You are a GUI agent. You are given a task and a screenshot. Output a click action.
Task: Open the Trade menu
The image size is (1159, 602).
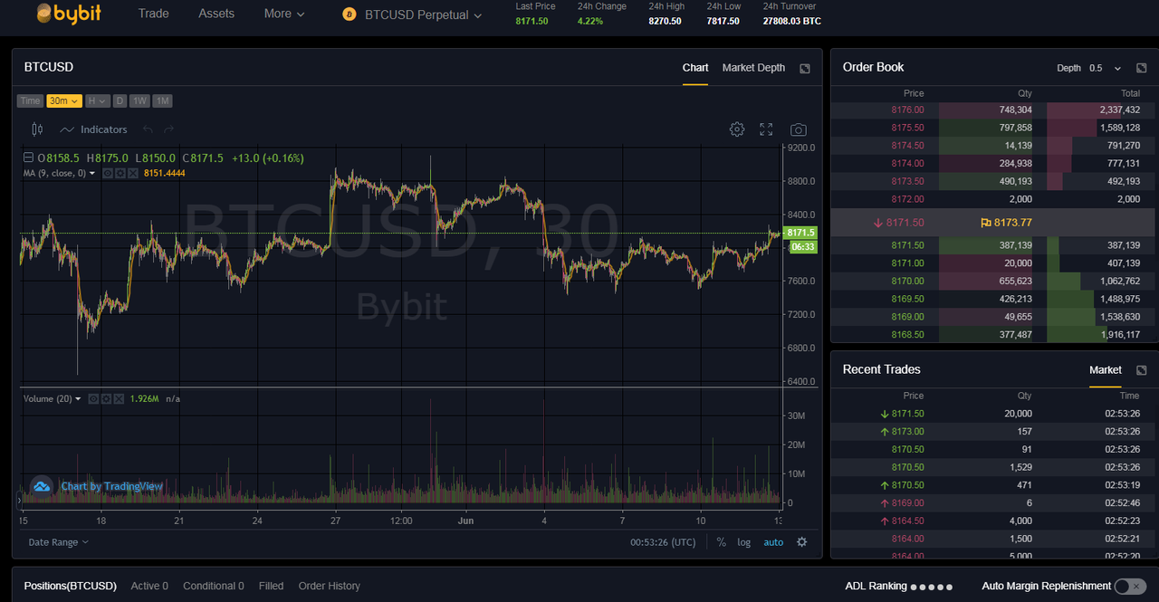pos(154,14)
